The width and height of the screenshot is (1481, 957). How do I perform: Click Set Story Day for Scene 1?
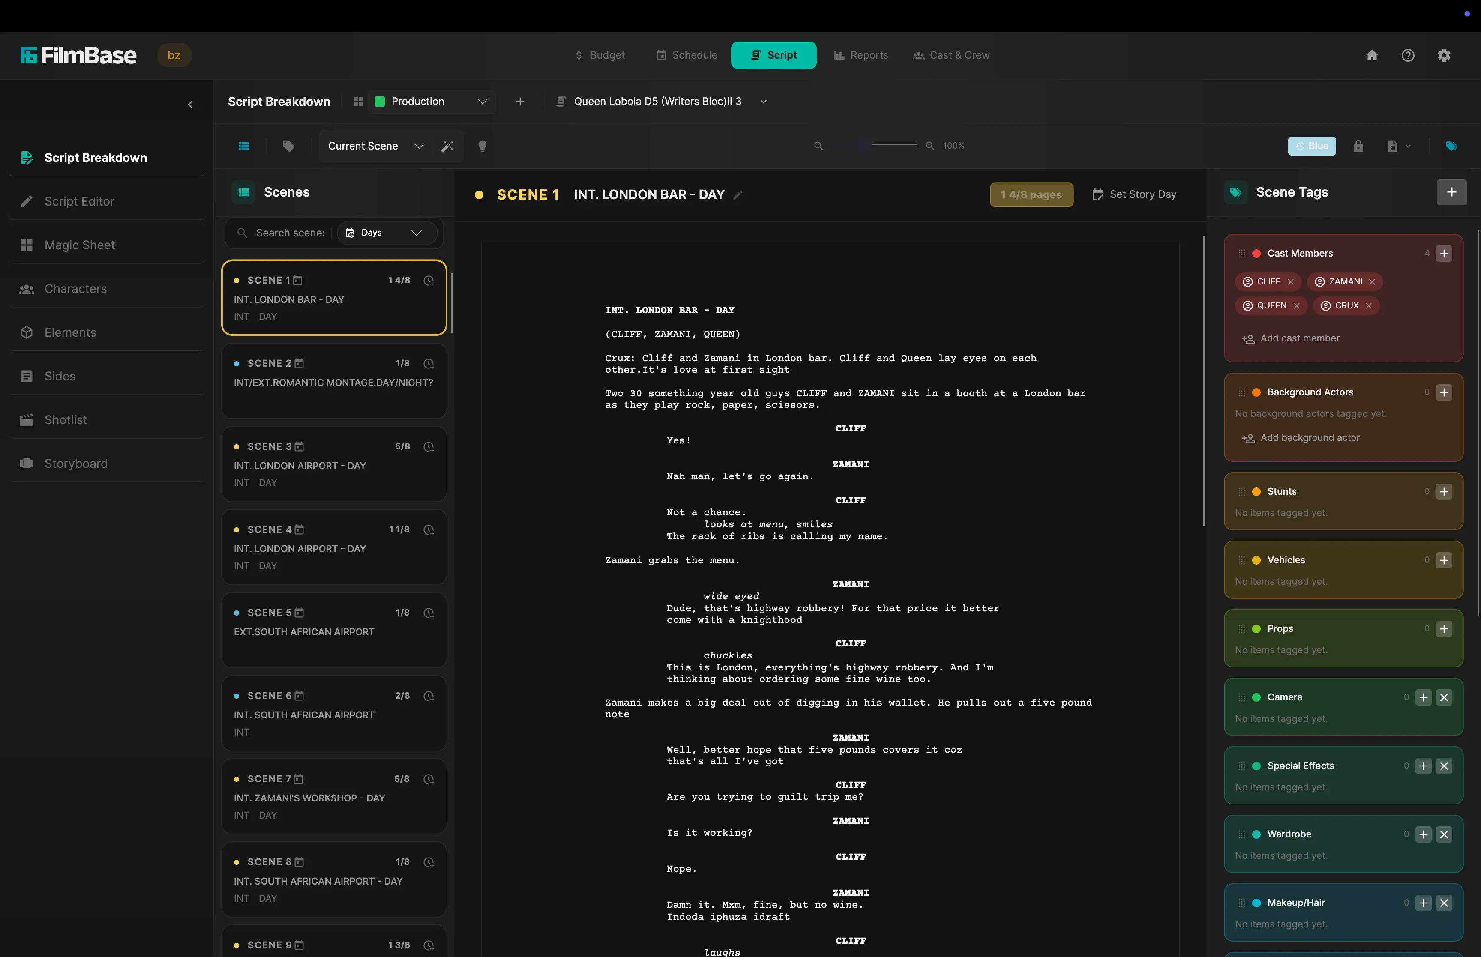point(1134,194)
